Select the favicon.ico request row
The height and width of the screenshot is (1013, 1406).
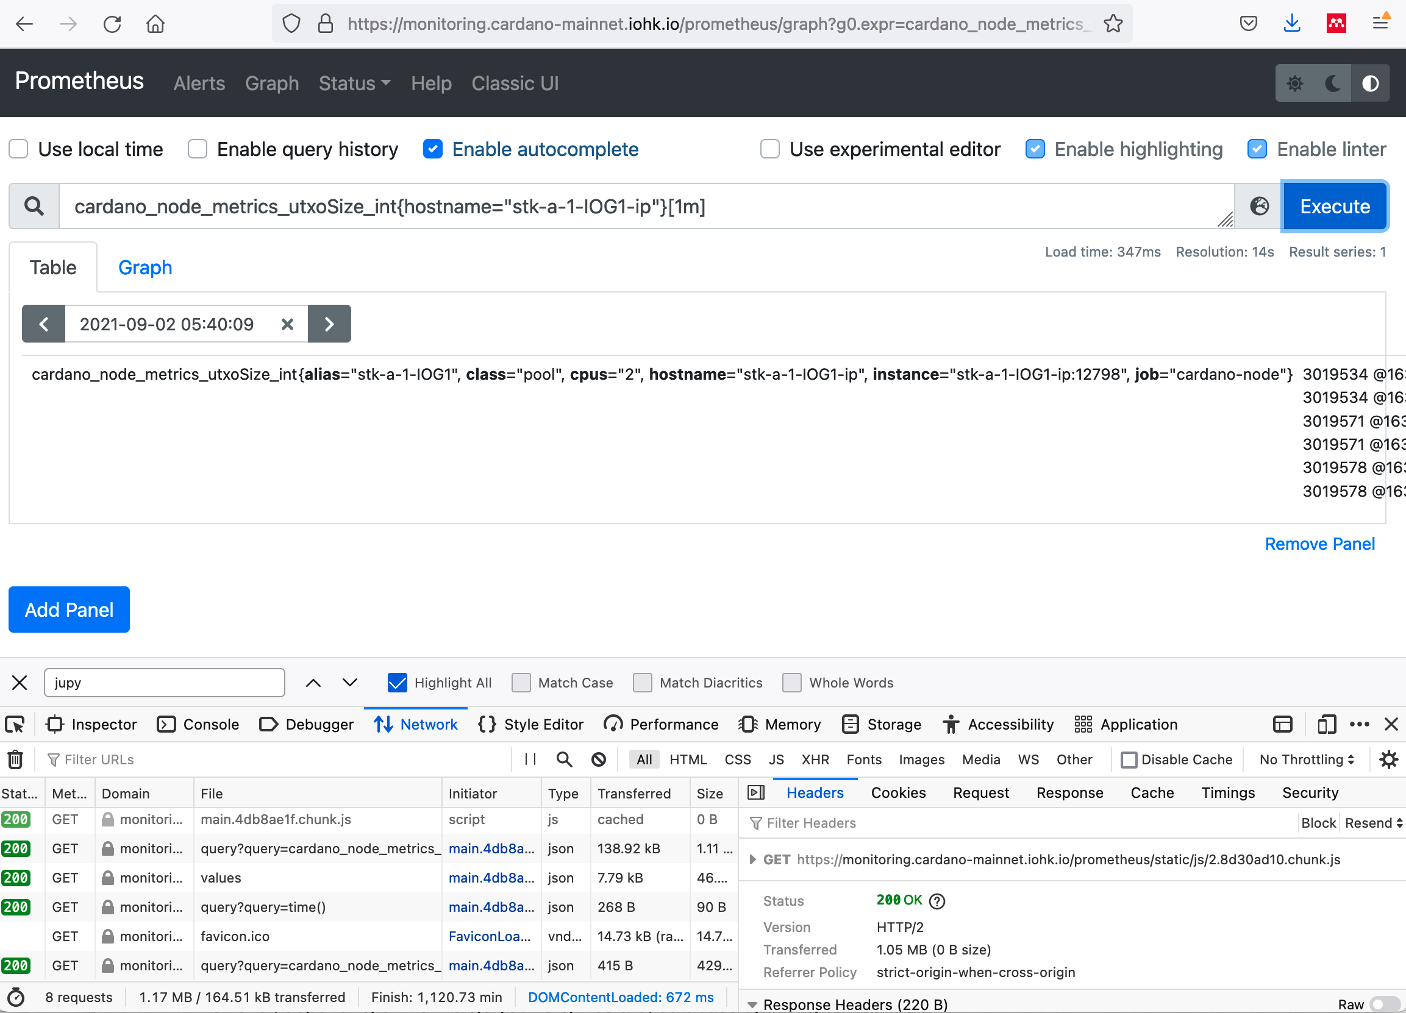[x=369, y=936]
